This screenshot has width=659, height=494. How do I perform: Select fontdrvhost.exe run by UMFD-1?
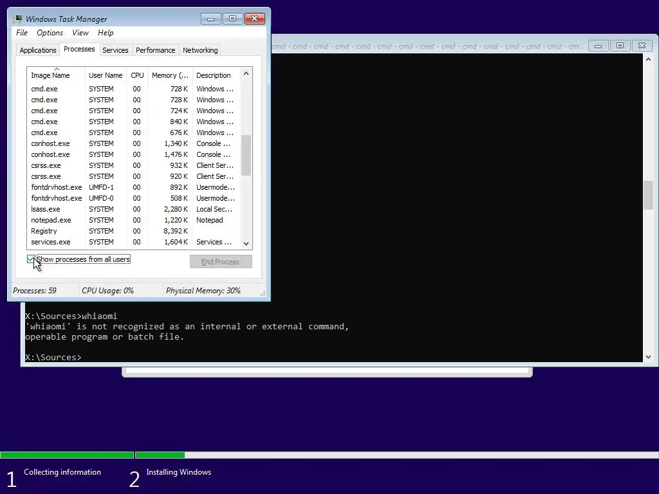134,187
